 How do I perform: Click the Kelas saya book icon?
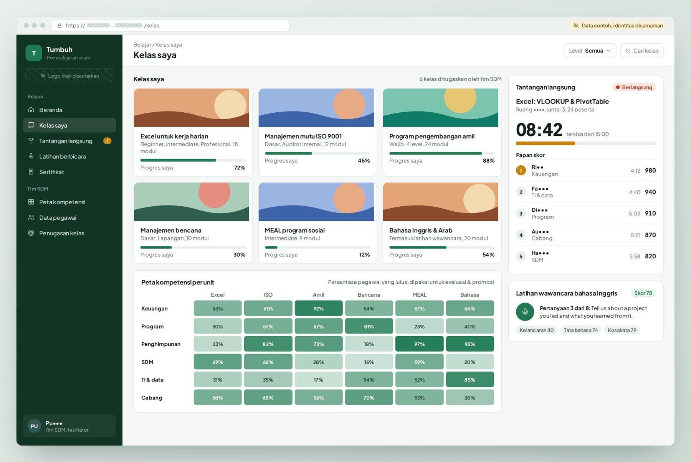tap(31, 125)
